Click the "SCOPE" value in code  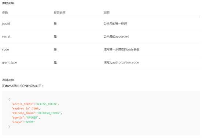coord(30,122)
